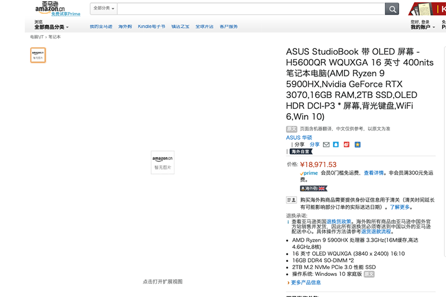This screenshot has height=297, width=446.
Task: Click the 原文 badge after Windows 10 家庭版
Action: (x=369, y=274)
